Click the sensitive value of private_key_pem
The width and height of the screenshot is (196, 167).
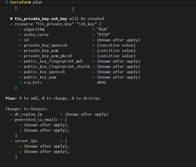(x=116, y=51)
